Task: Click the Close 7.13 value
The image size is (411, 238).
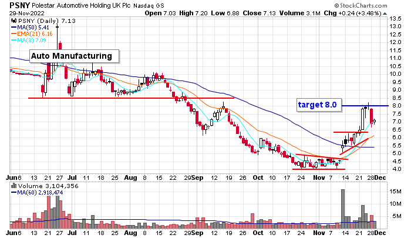Action: [x=259, y=13]
